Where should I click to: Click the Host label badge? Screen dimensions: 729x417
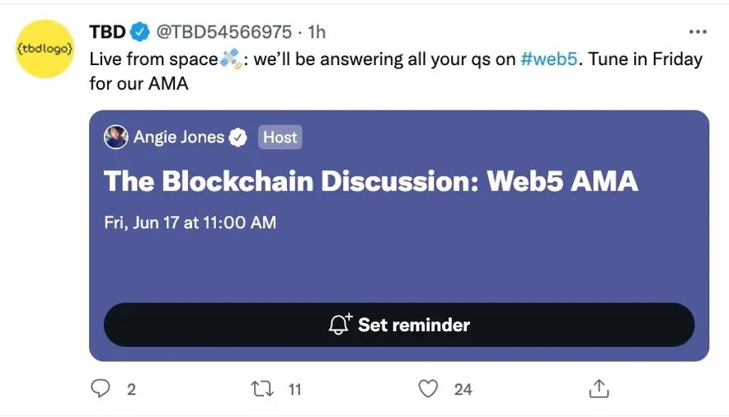click(x=280, y=138)
